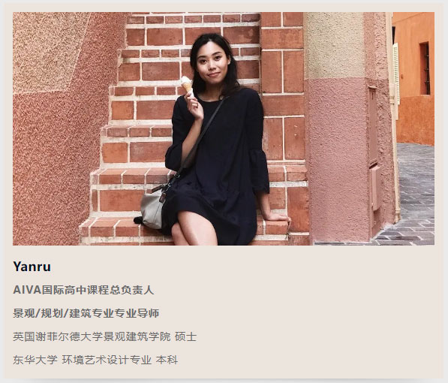Click the name heading Yanru
This screenshot has width=448, height=383.
(32, 267)
